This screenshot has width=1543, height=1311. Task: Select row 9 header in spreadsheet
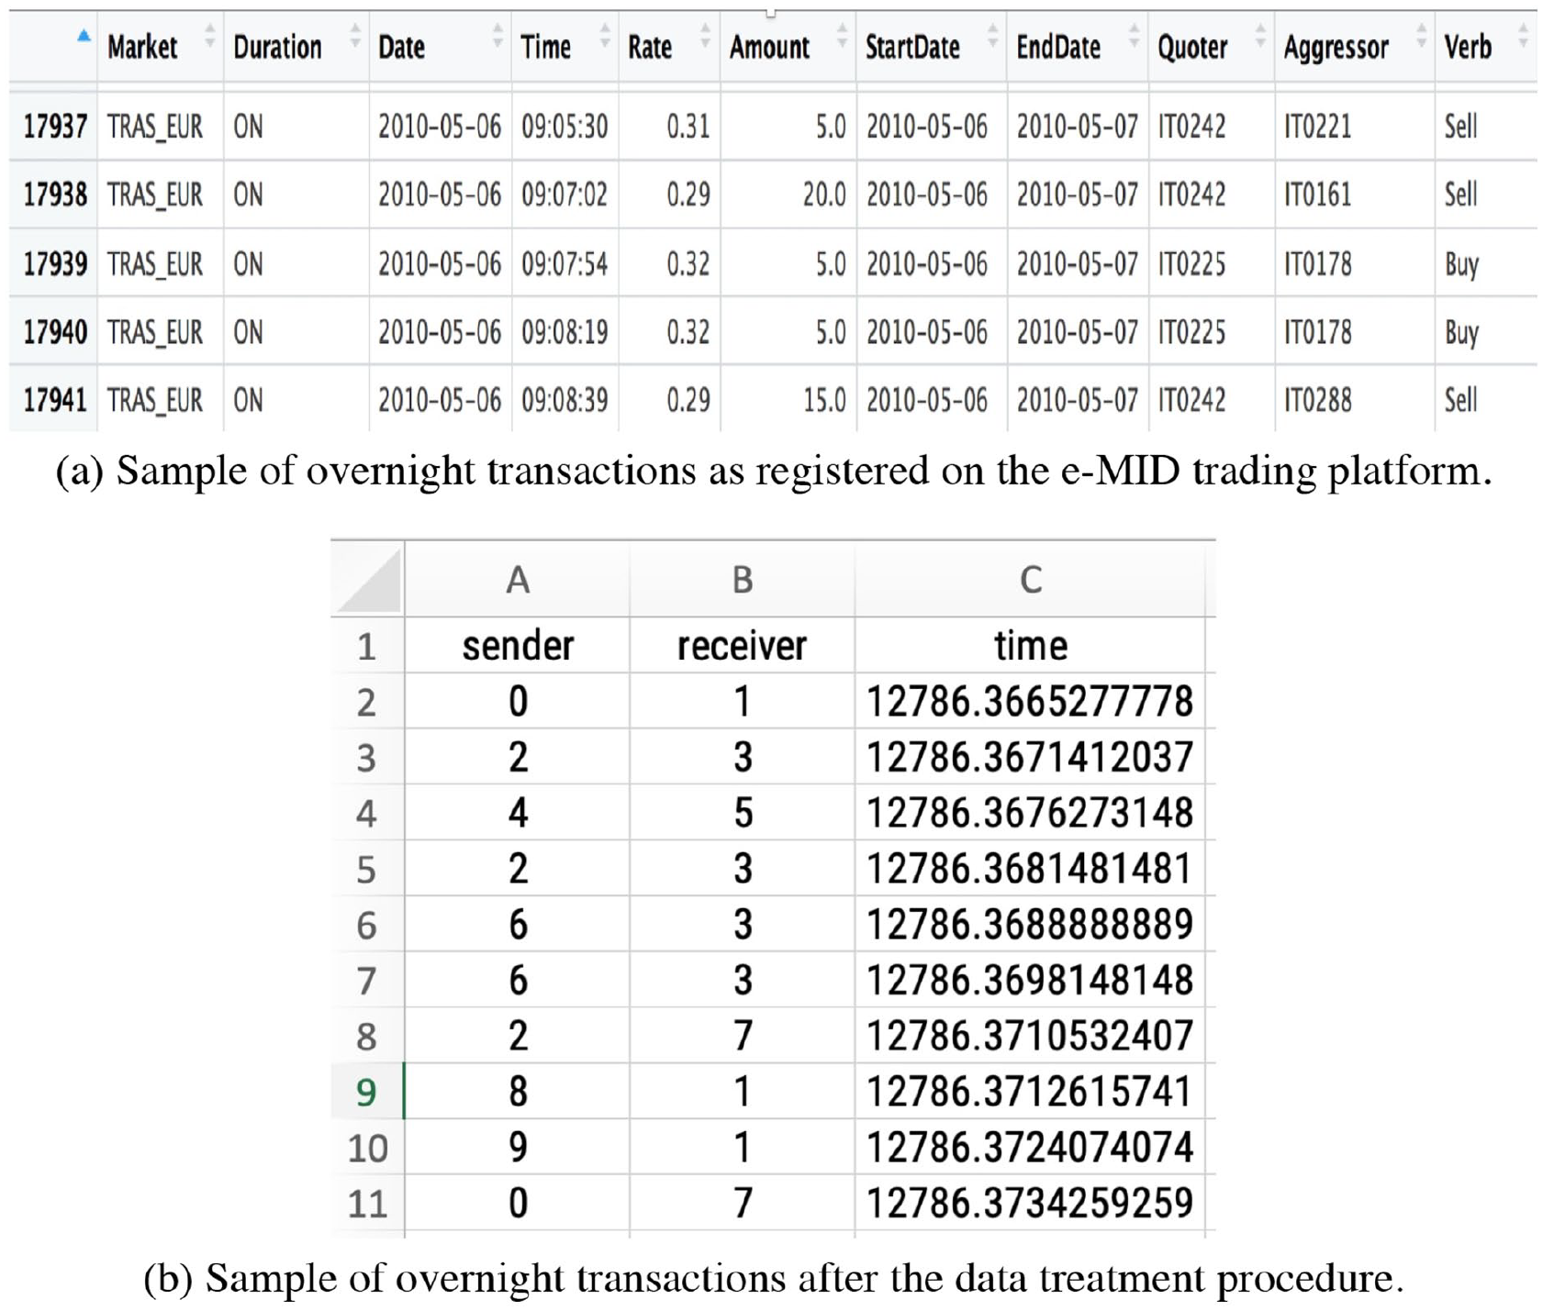pos(367,1091)
